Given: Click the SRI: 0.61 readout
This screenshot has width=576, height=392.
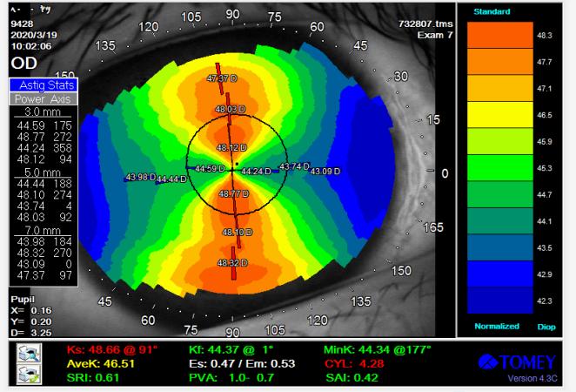Looking at the screenshot, I should pyautogui.click(x=93, y=378).
